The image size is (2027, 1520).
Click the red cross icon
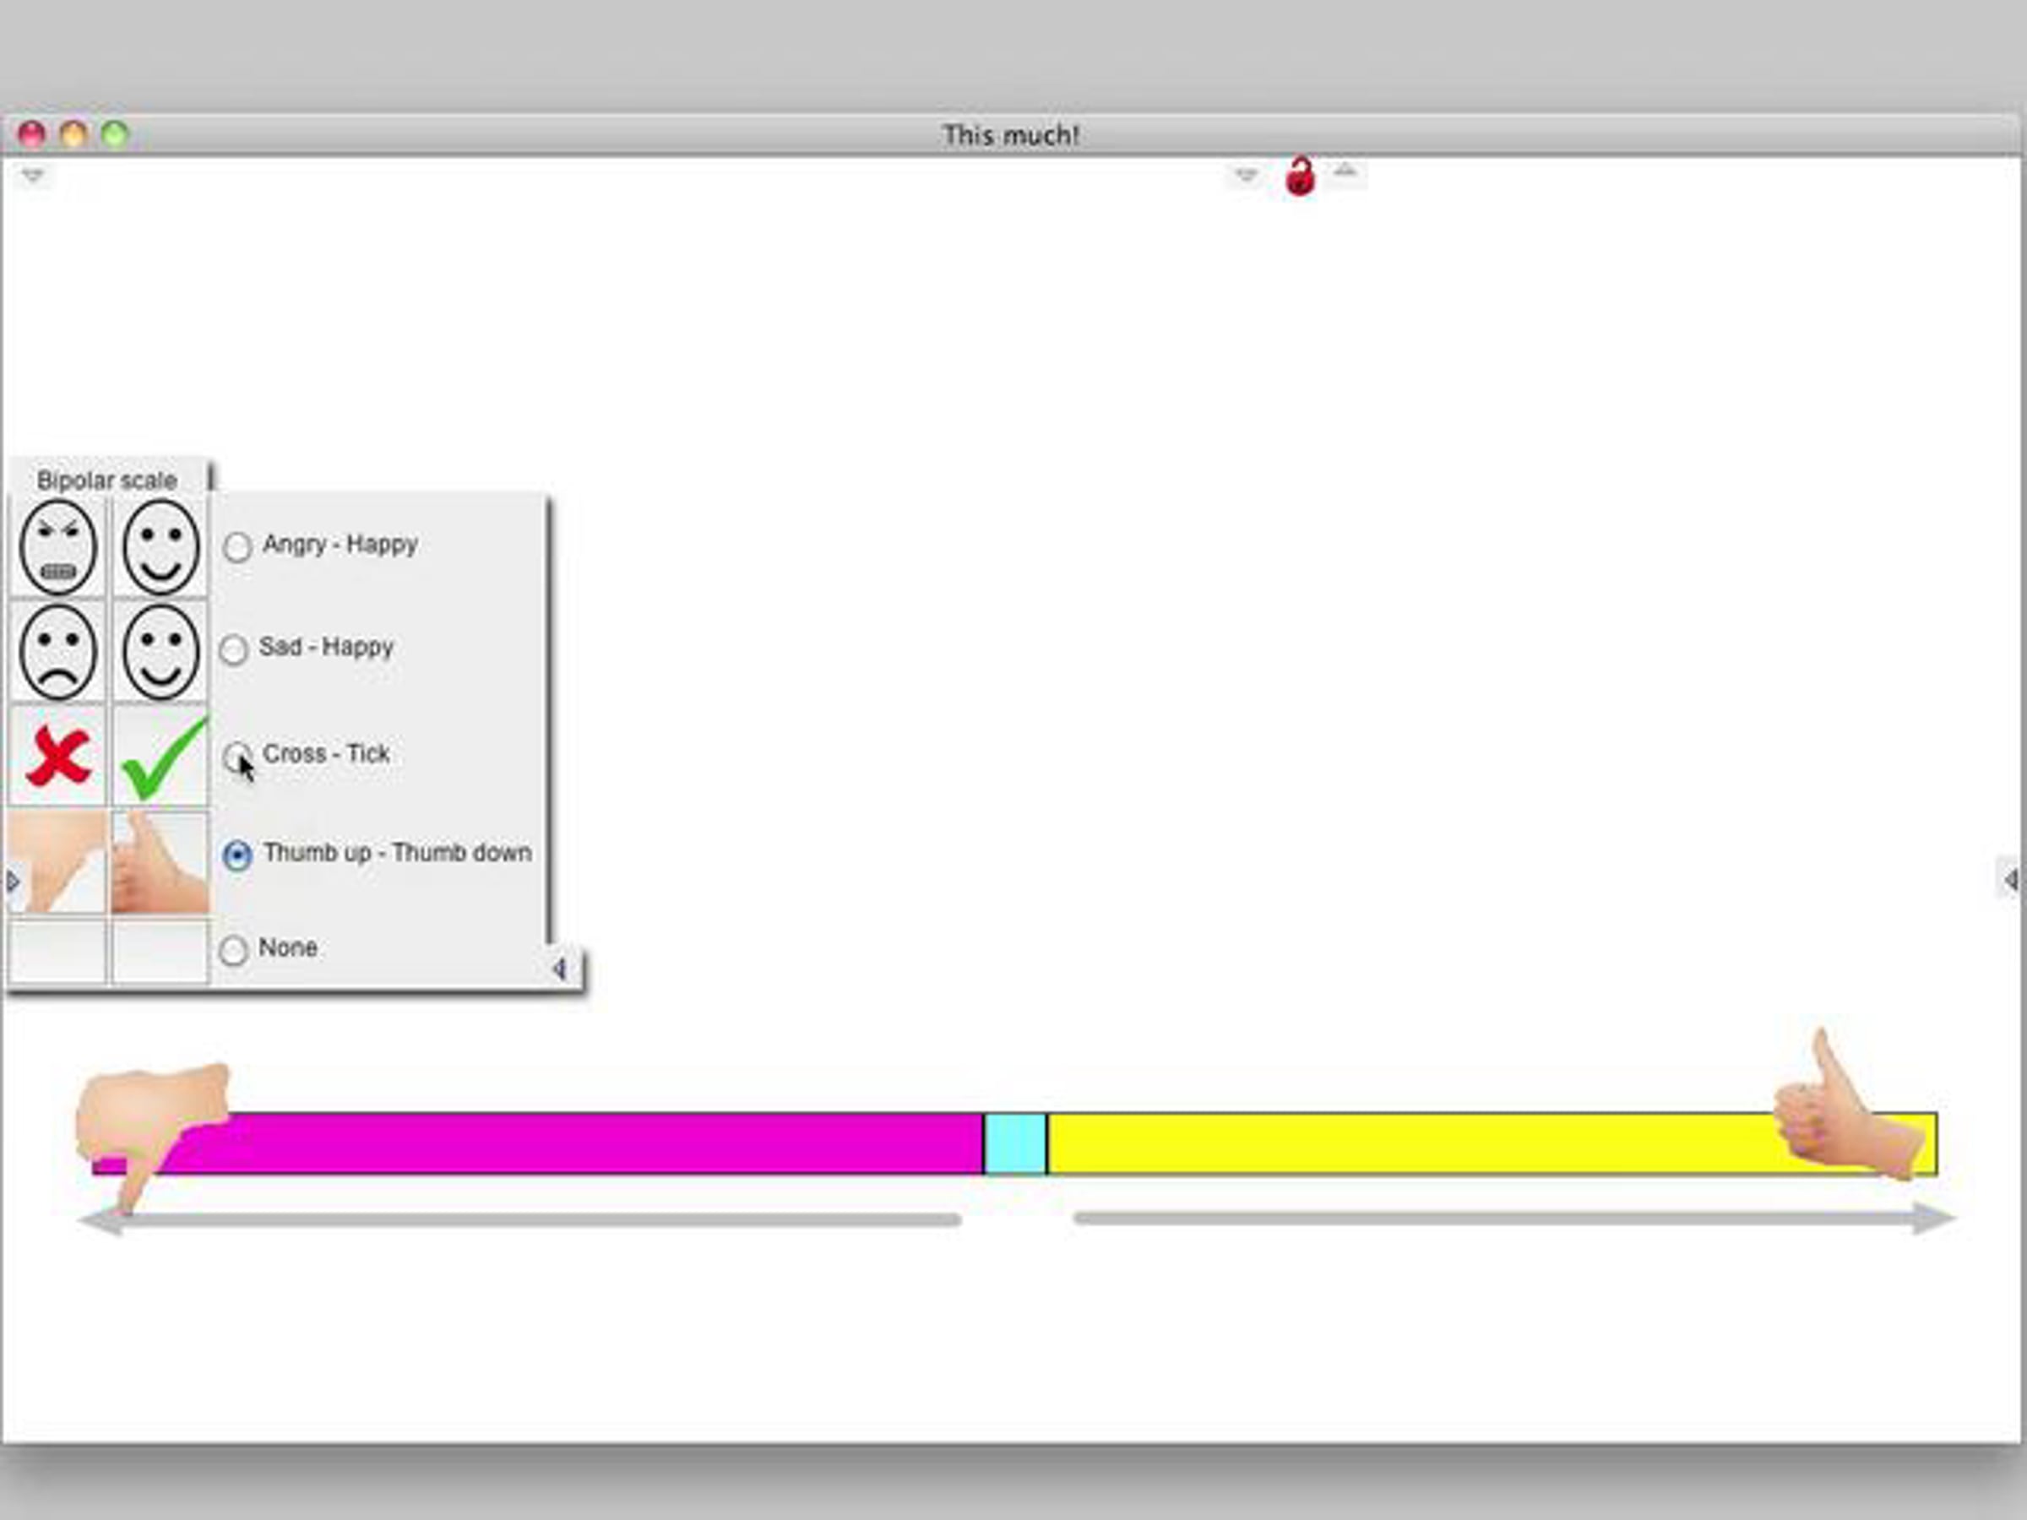(57, 757)
